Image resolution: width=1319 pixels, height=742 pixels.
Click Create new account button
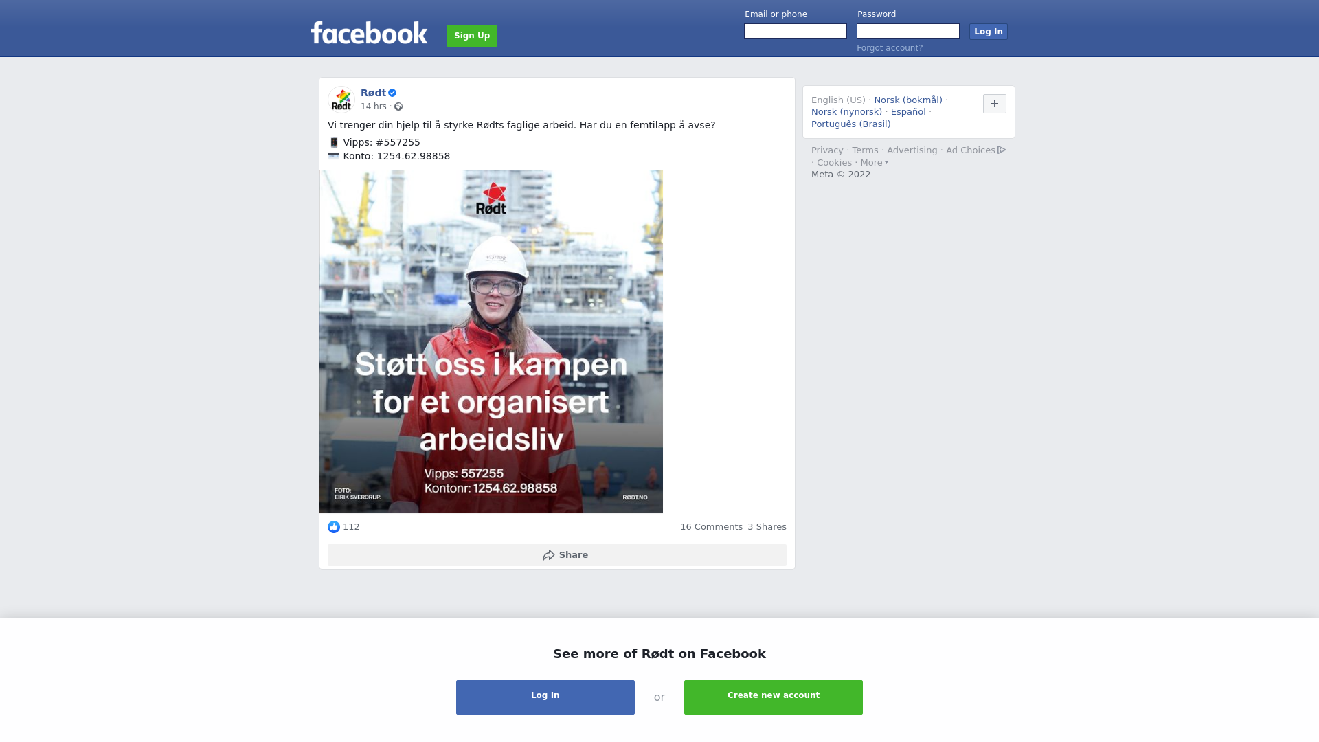[x=774, y=697]
